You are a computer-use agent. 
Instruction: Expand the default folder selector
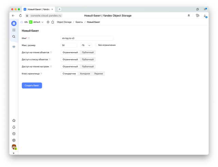42,22
